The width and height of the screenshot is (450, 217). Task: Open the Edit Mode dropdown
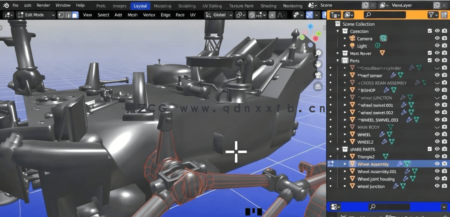coord(36,15)
